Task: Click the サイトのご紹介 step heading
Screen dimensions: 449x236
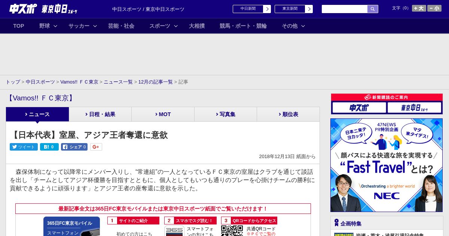Action: (x=133, y=221)
